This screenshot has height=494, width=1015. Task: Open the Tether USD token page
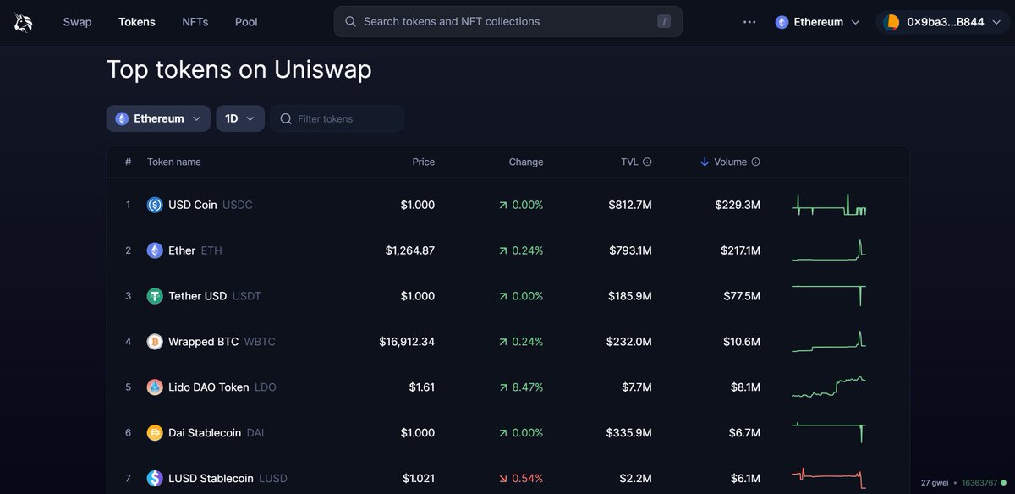pyautogui.click(x=507, y=296)
